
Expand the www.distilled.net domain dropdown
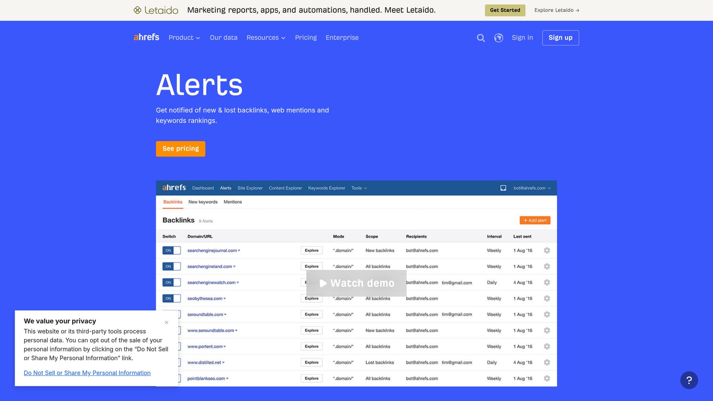pos(223,362)
